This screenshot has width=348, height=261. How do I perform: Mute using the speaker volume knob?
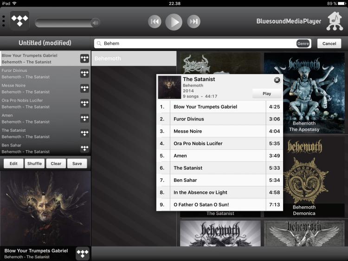tap(96, 23)
